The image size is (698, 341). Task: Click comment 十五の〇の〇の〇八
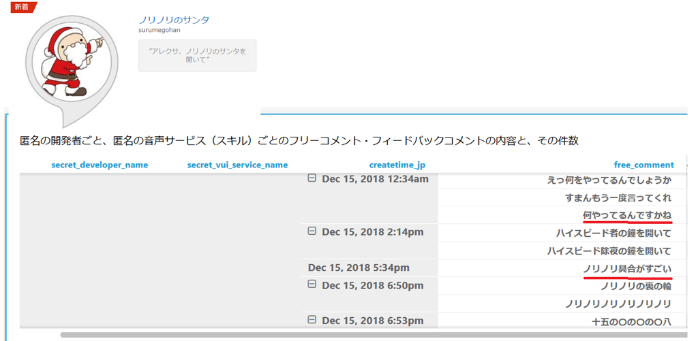click(x=632, y=321)
